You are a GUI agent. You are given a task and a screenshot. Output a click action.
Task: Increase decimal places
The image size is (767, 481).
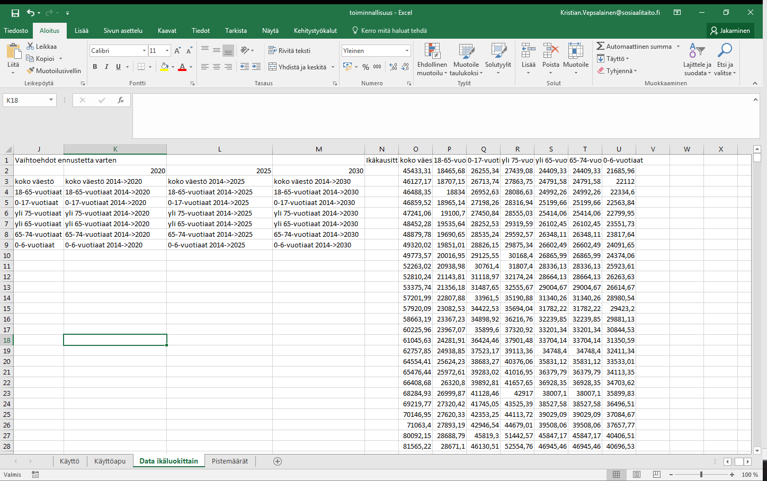(x=393, y=67)
